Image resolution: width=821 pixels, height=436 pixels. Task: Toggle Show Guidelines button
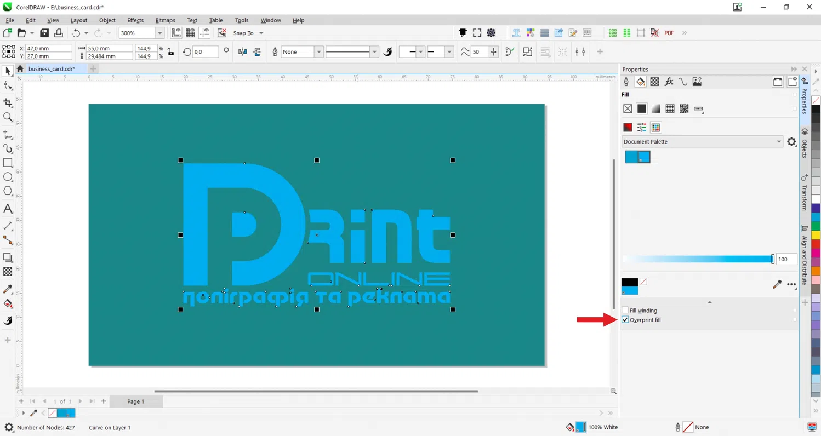[204, 33]
